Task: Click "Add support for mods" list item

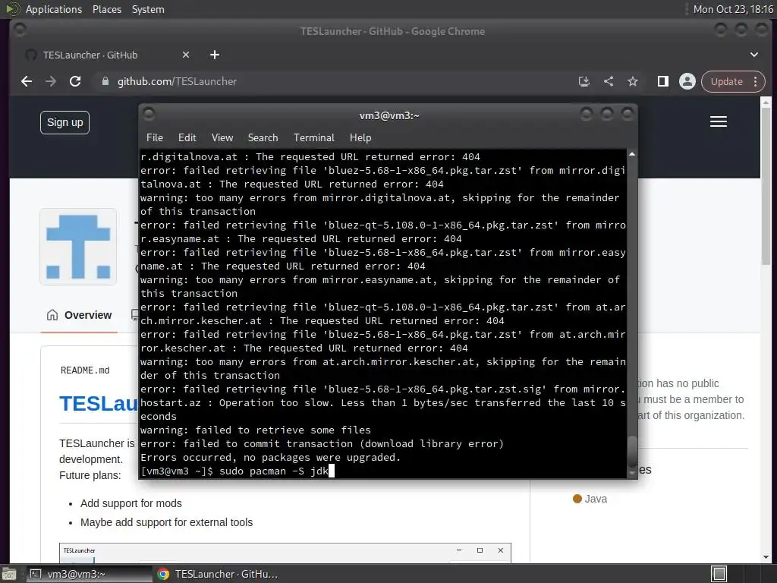Action: 131,503
